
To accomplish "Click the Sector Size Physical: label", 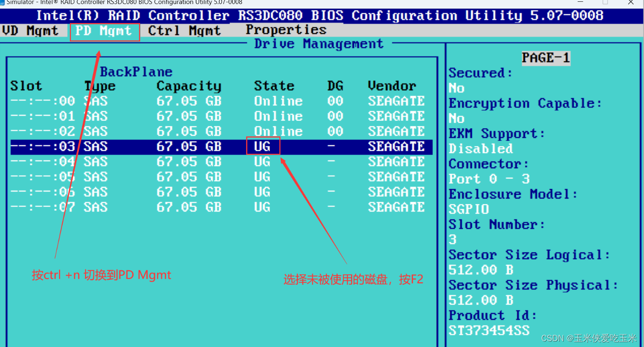I will (x=533, y=286).
